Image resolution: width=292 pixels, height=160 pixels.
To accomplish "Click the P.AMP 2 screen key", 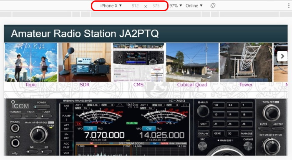I will click(66, 117).
